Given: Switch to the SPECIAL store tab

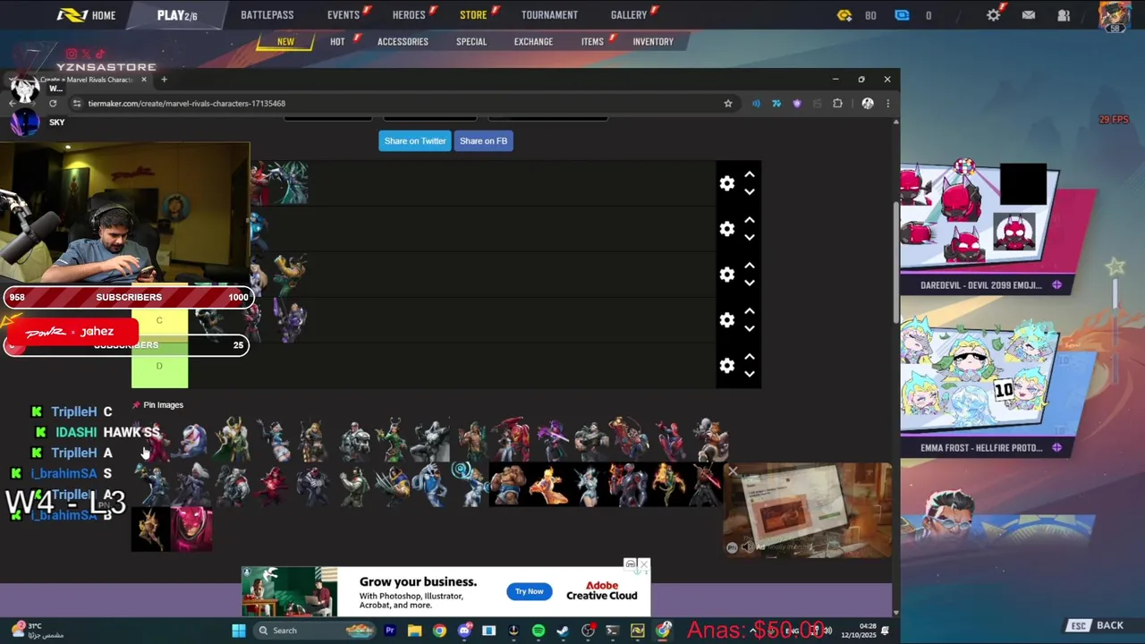Looking at the screenshot, I should pyautogui.click(x=471, y=42).
